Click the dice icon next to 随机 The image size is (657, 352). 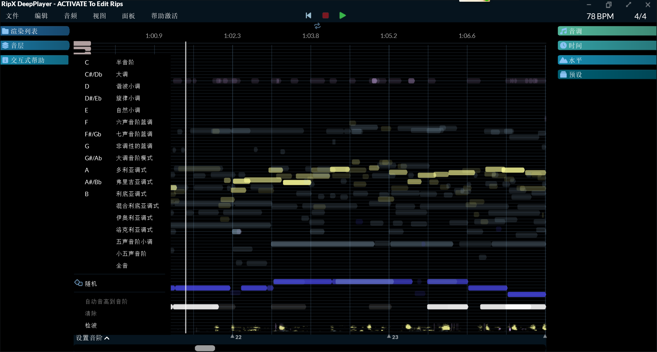click(78, 283)
